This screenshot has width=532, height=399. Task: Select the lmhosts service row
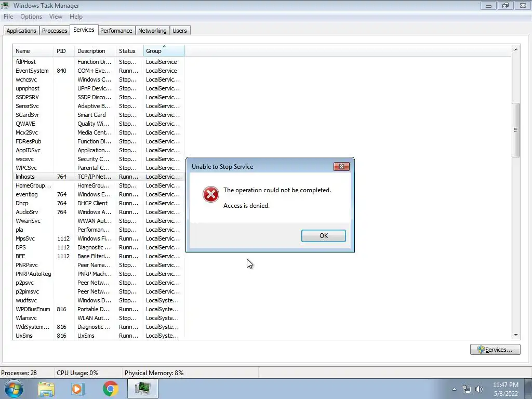[98, 177]
